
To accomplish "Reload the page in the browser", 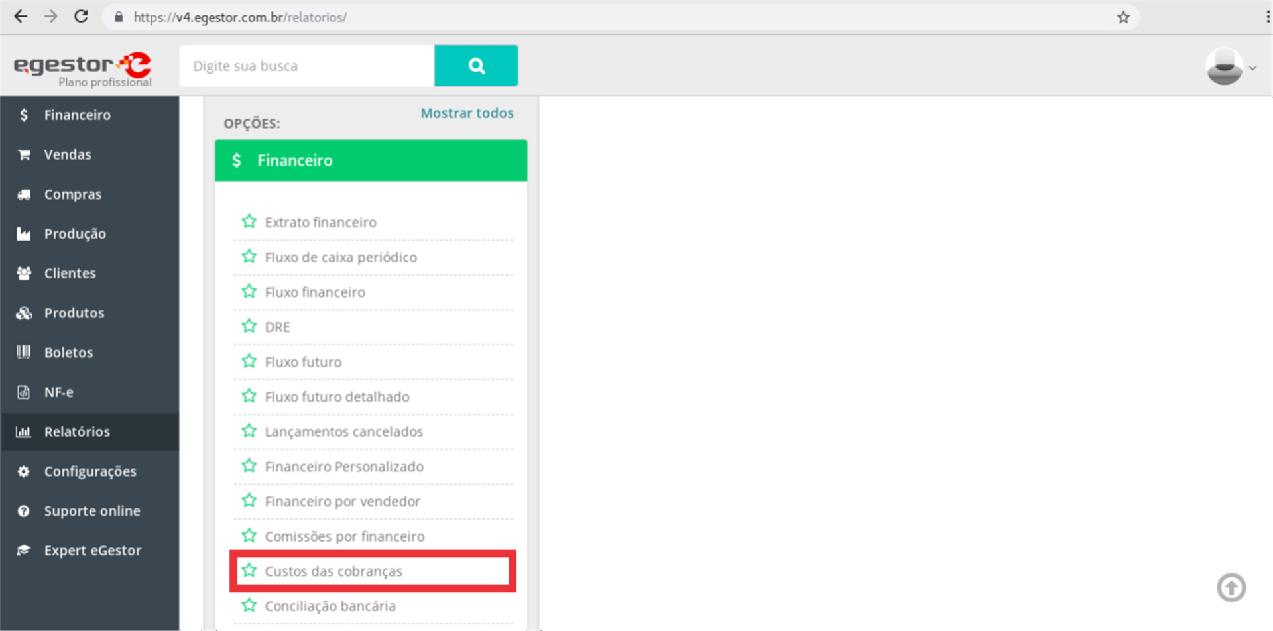I will coord(81,17).
